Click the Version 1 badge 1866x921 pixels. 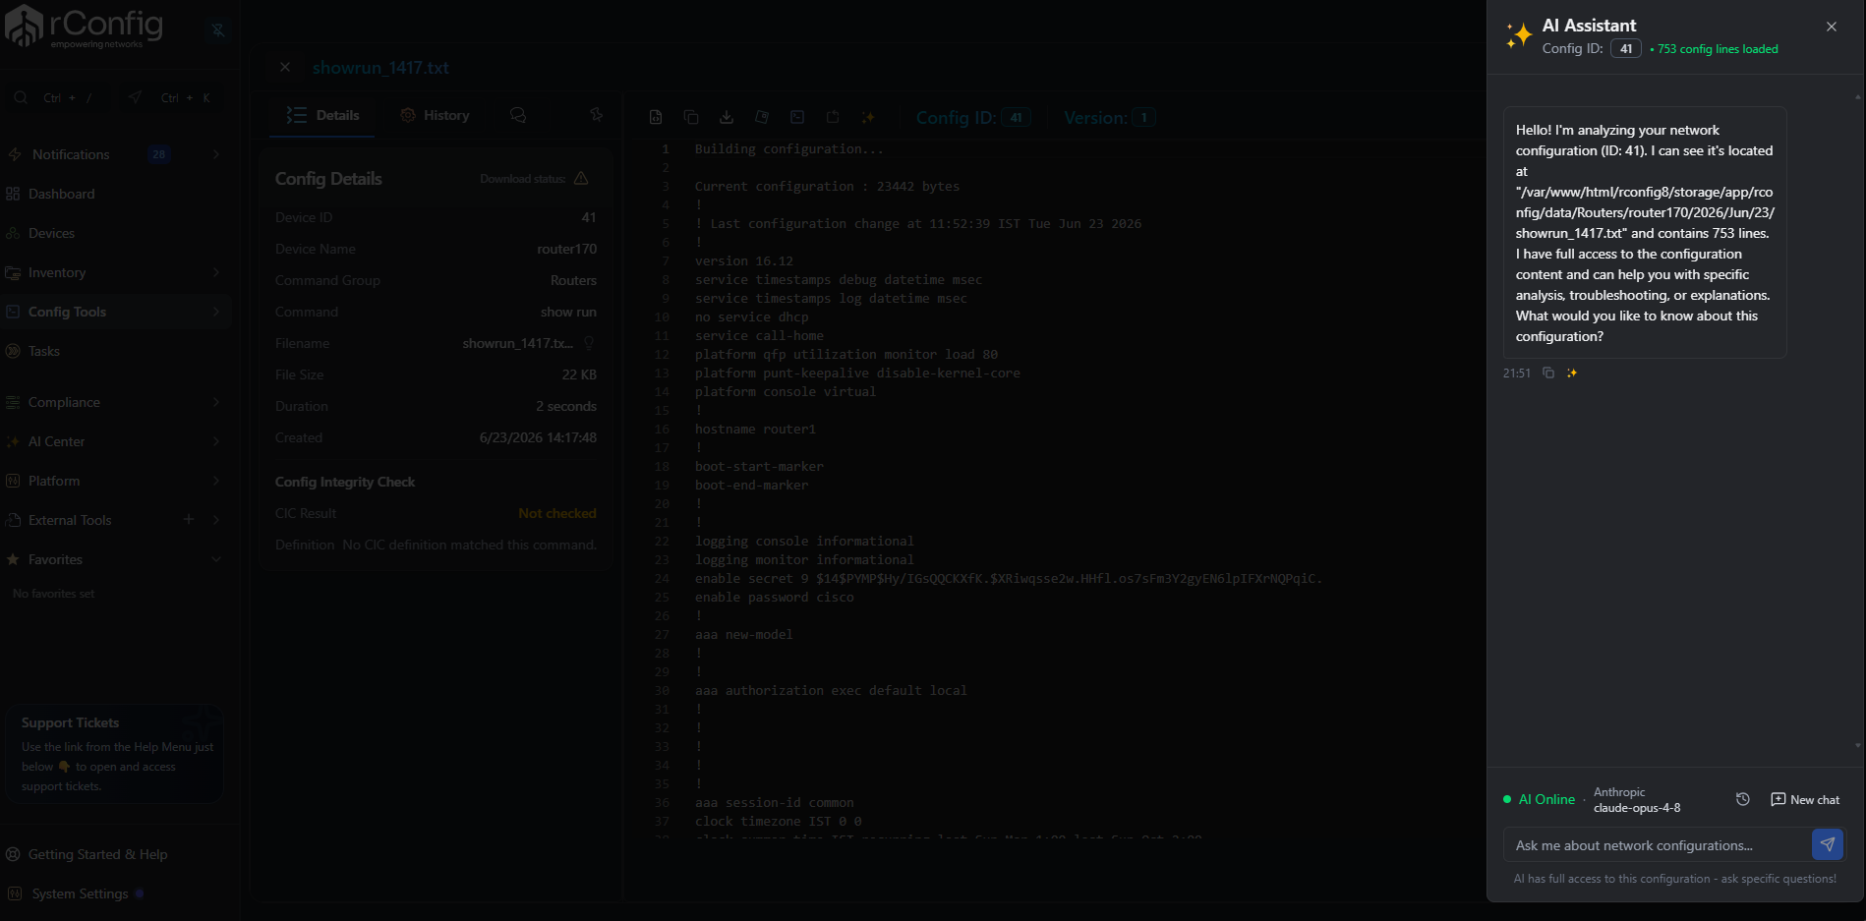pyautogui.click(x=1143, y=117)
